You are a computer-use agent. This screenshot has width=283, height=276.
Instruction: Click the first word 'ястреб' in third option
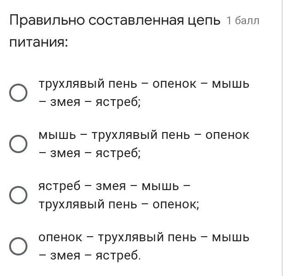point(59,187)
